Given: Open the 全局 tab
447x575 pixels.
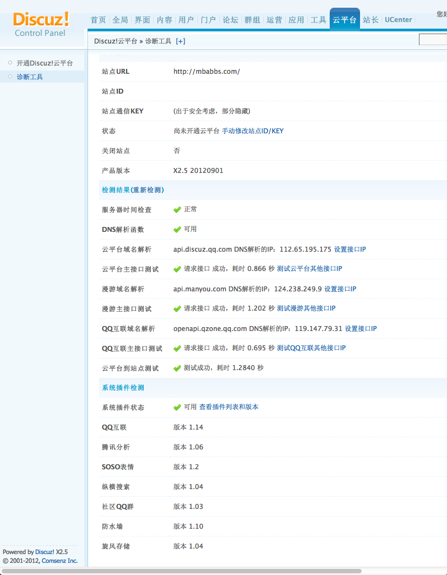Looking at the screenshot, I should coord(120,20).
